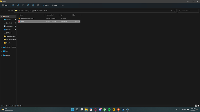Expand the OneDrive - Personal node
The image size is (200, 112).
pyautogui.click(x=1, y=47)
